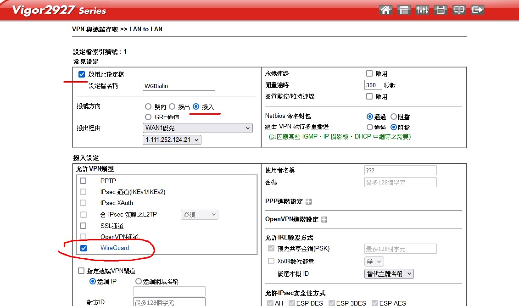The height and width of the screenshot is (306, 519).
Task: Toggle the WireGuard checkbox
Action: (83, 248)
